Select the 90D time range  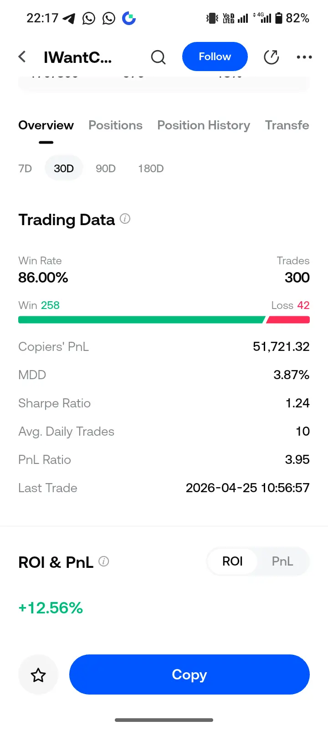point(105,169)
